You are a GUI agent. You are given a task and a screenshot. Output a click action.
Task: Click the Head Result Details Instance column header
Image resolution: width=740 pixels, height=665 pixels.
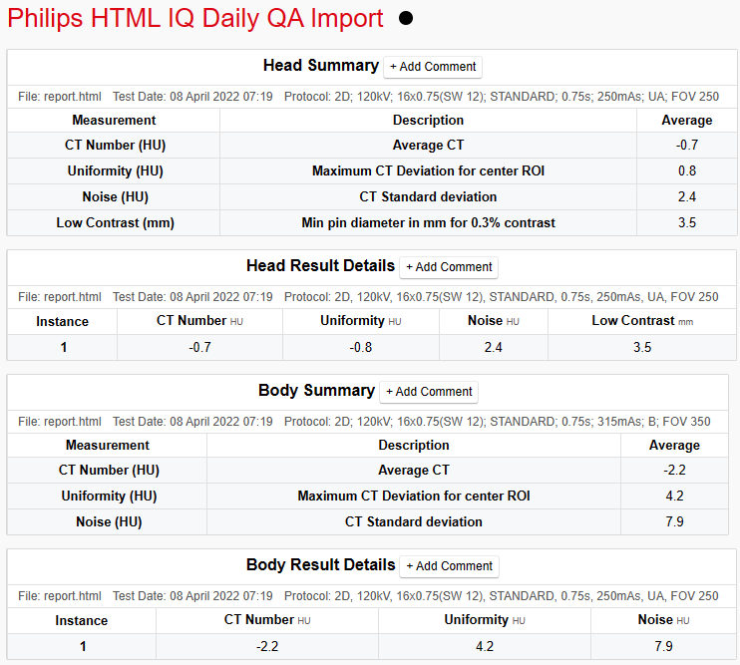63,321
